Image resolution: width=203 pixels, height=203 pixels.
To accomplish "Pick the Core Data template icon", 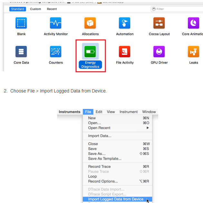I will 21,52.
